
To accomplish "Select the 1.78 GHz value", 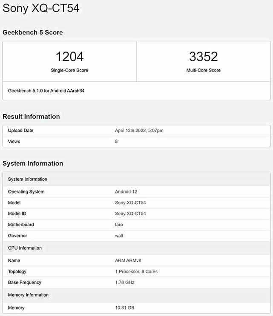I will pos(125,282).
